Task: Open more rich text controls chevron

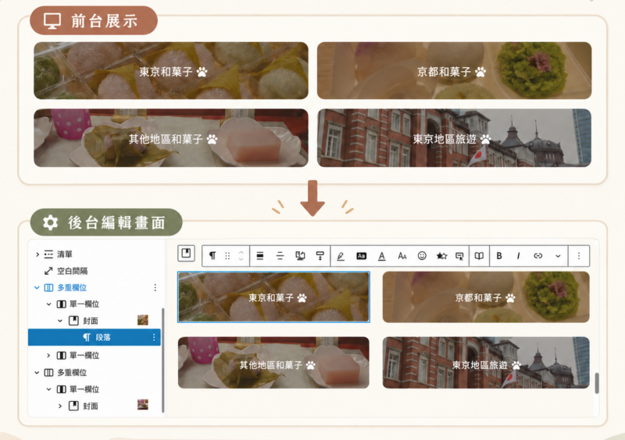Action: [558, 256]
